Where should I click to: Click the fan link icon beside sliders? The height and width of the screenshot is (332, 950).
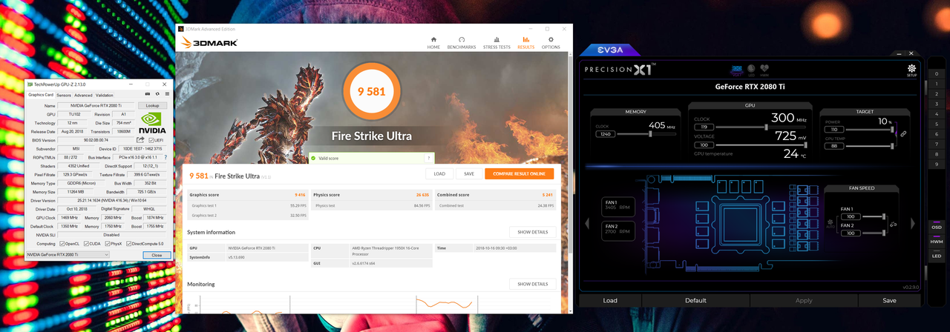pos(894,225)
